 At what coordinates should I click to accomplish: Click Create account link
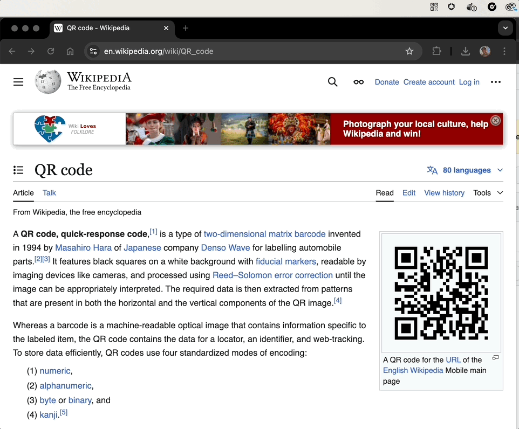click(x=429, y=82)
